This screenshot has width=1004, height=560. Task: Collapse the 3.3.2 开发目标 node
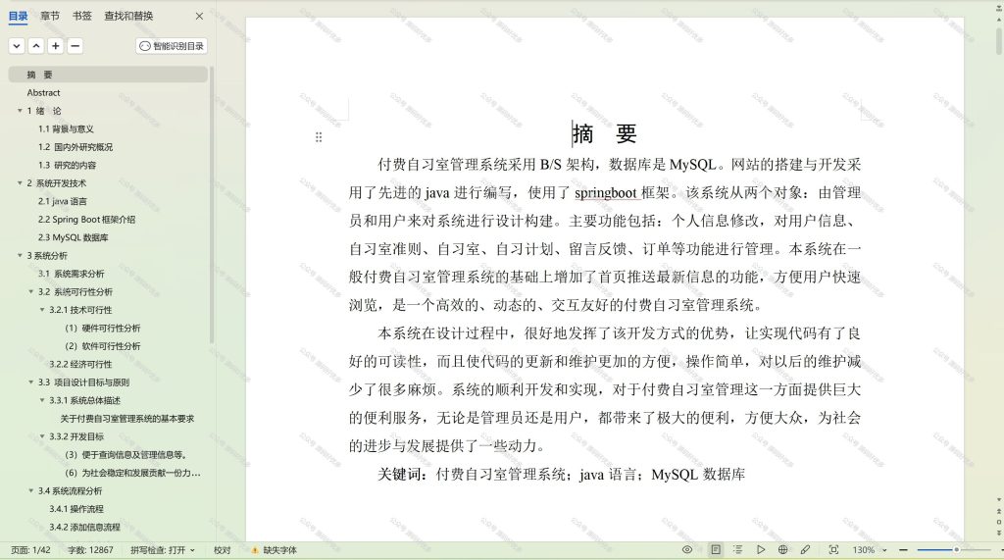click(x=42, y=436)
